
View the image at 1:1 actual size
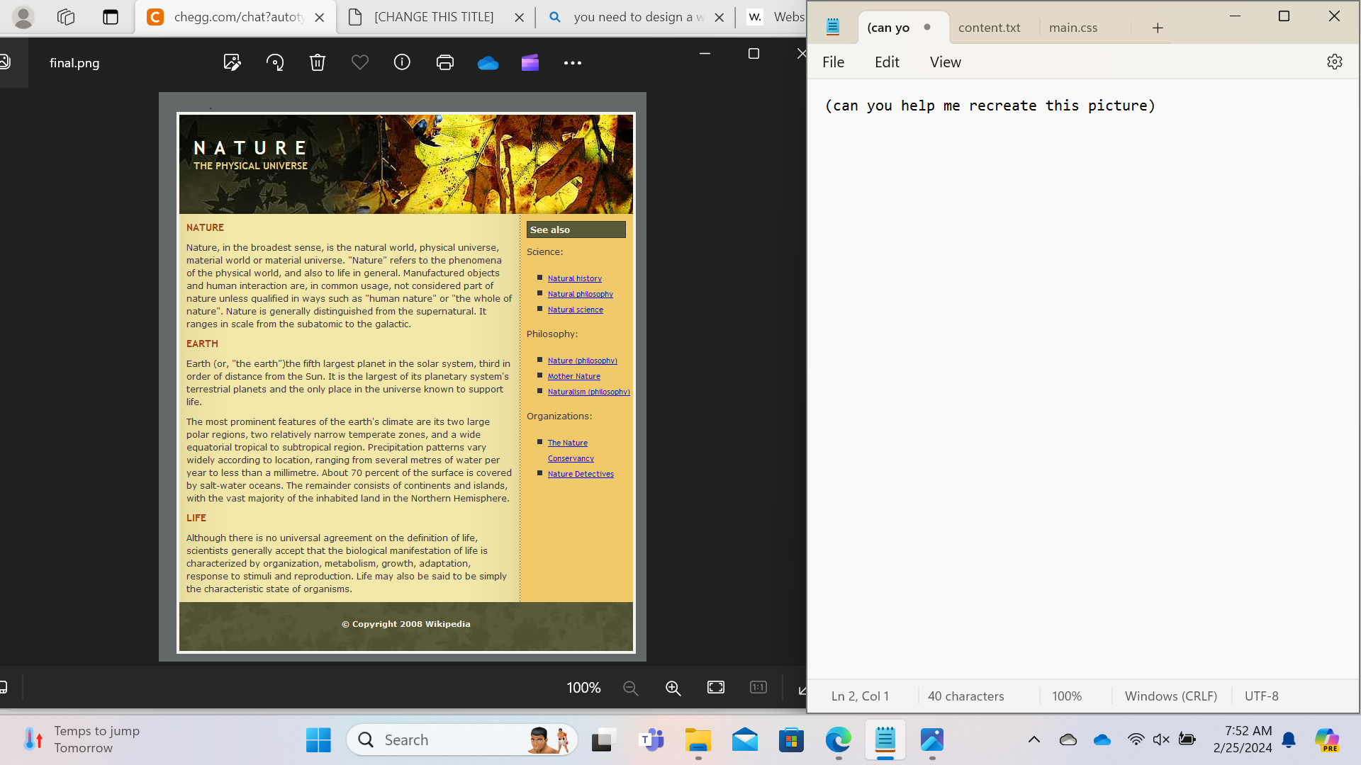tap(758, 687)
